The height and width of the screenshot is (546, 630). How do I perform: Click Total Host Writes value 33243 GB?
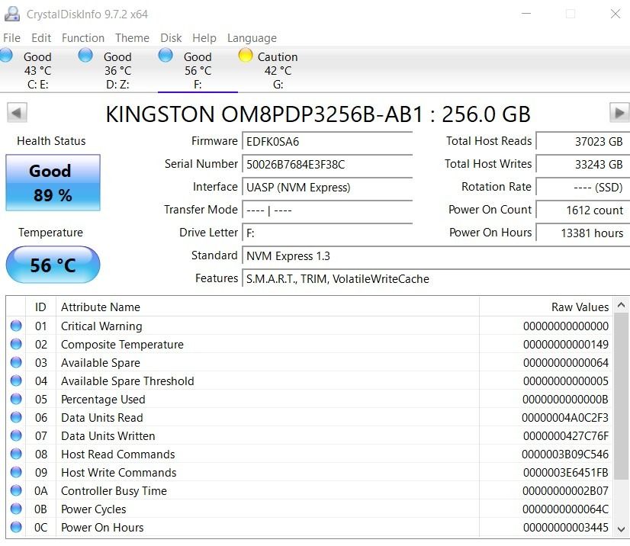(583, 164)
